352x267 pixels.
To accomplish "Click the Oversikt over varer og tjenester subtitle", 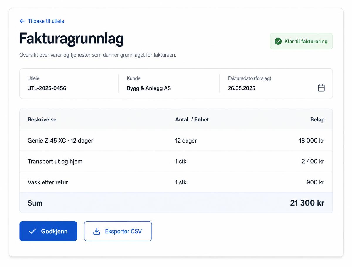I will coord(98,55).
